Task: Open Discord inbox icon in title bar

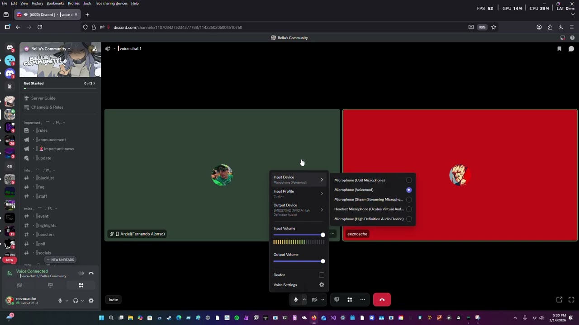Action: (x=563, y=38)
